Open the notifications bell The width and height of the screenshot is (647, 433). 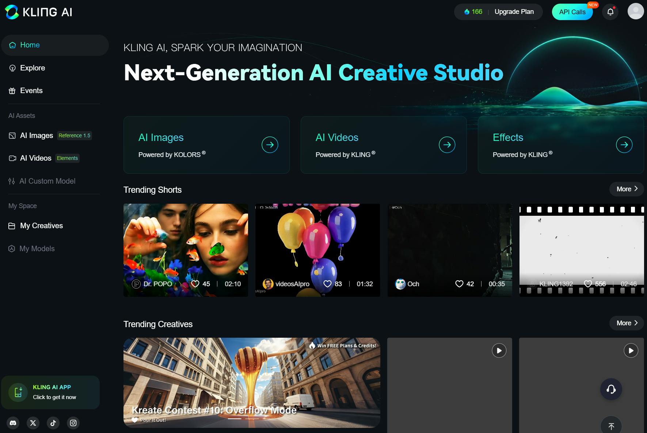(610, 12)
